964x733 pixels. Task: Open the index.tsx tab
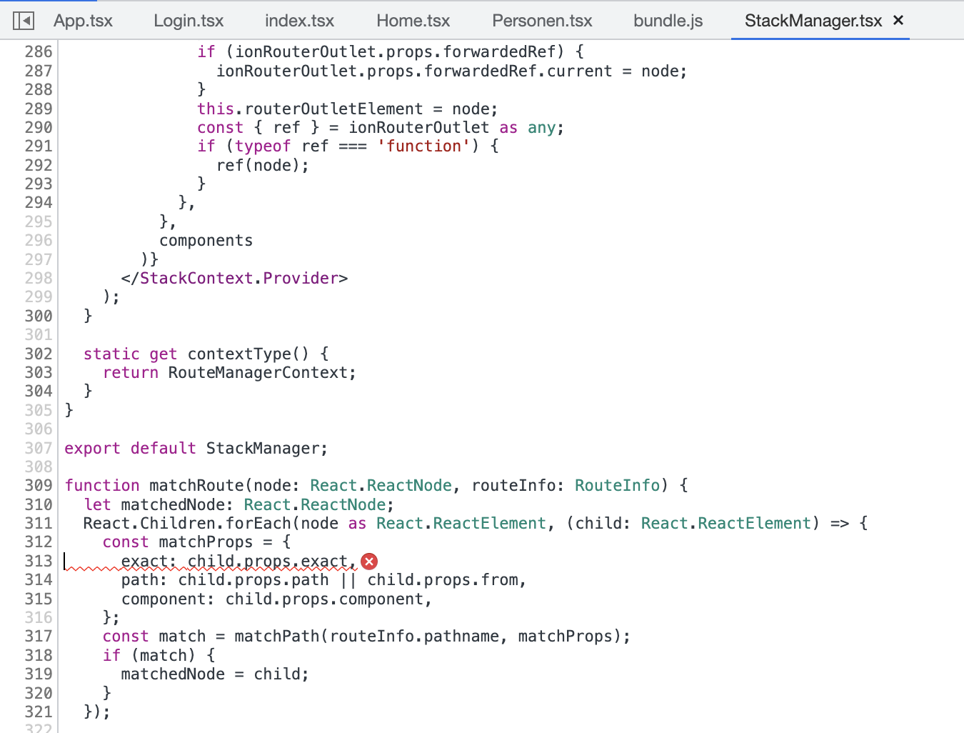pos(299,21)
